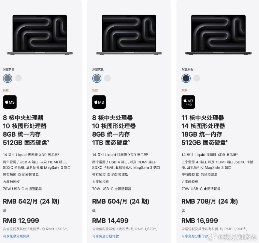Click the Weibo watermark logo
Screen dimensions: 259x243
point(212,237)
